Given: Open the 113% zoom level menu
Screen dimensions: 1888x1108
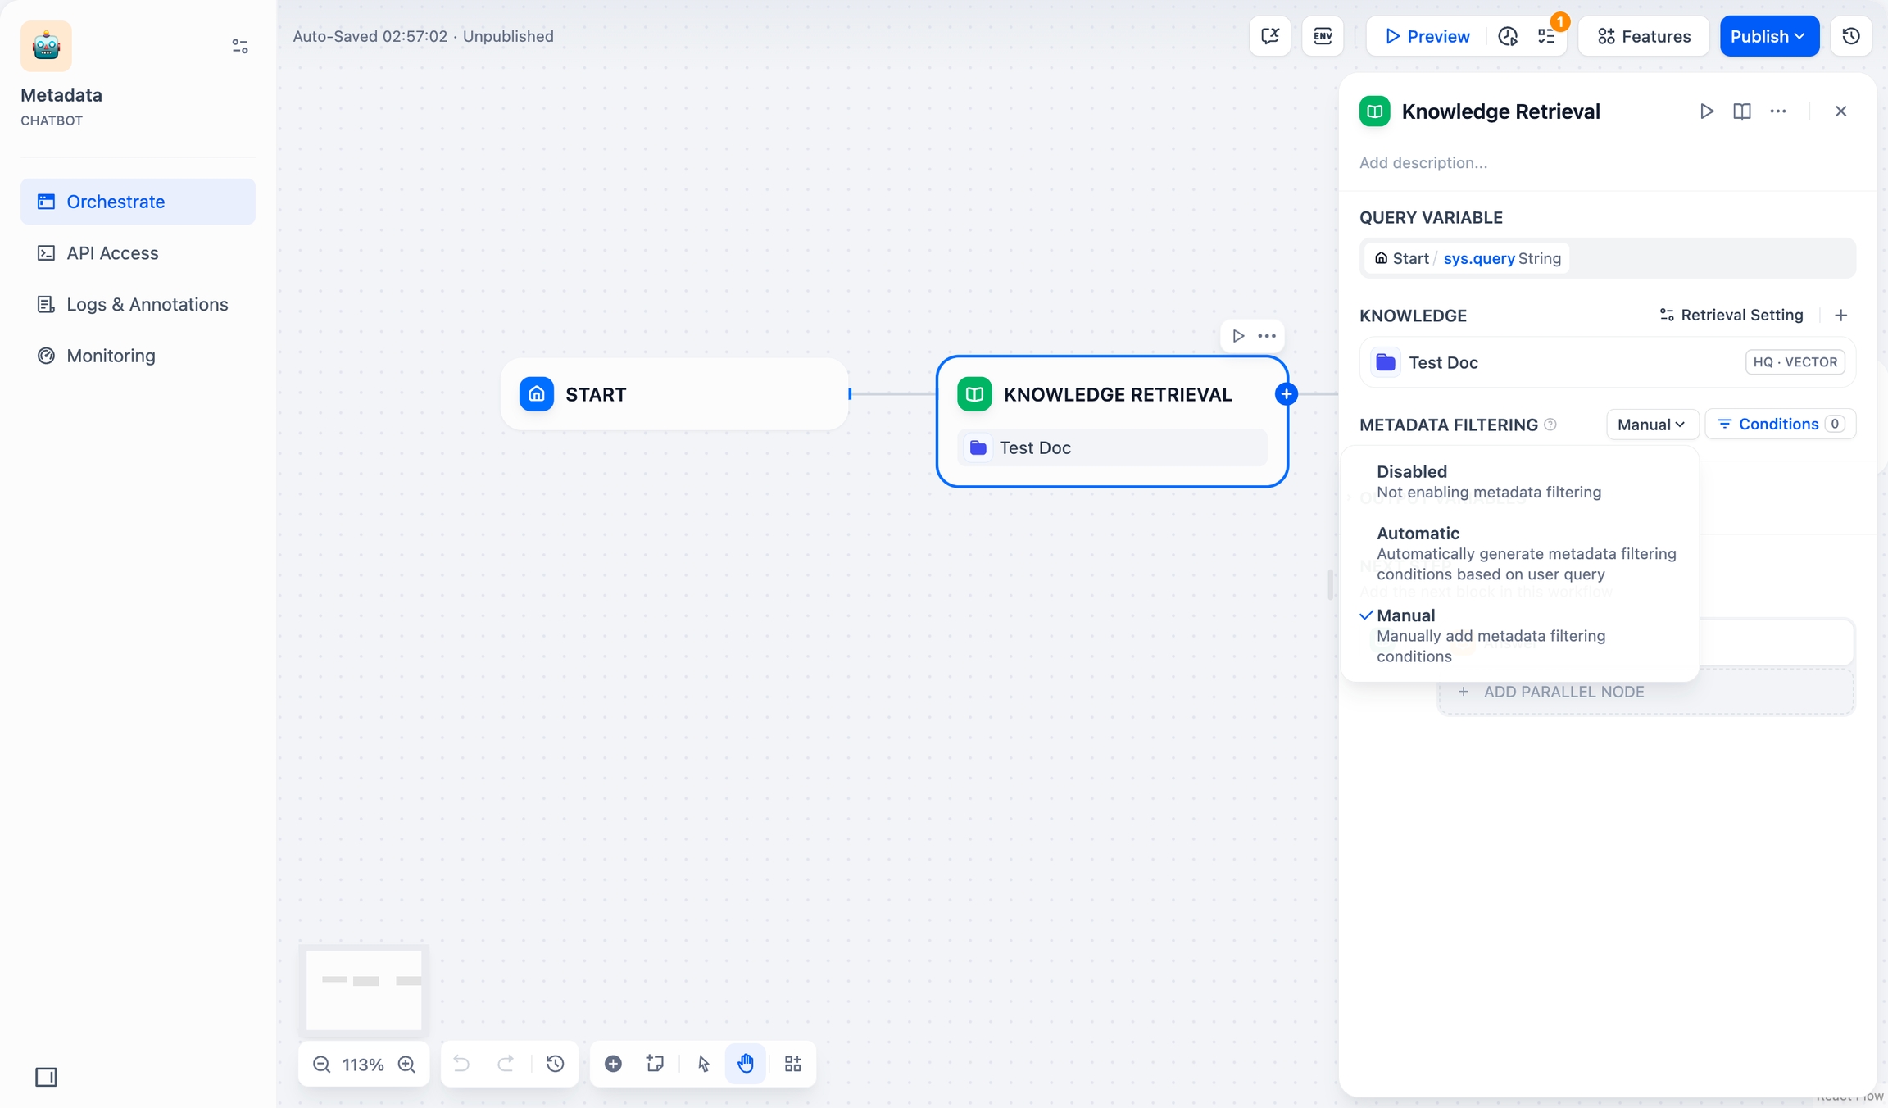Looking at the screenshot, I should (363, 1064).
